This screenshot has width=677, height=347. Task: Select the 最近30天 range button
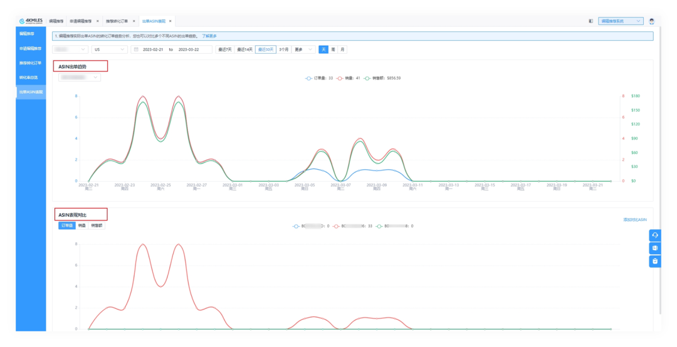[266, 49]
